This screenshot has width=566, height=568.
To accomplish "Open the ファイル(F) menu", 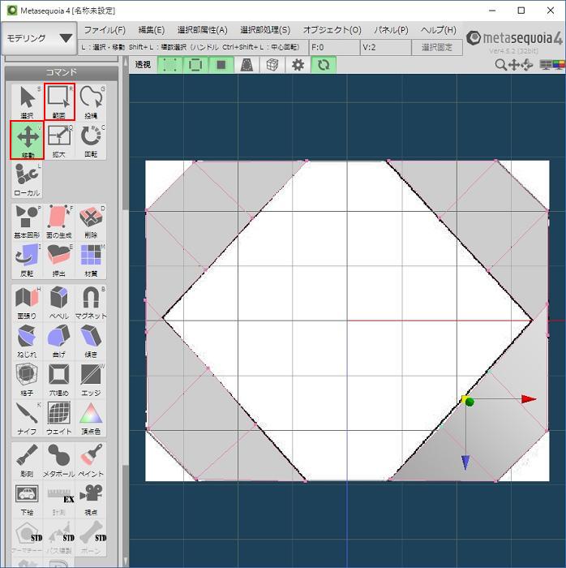I will pos(105,30).
